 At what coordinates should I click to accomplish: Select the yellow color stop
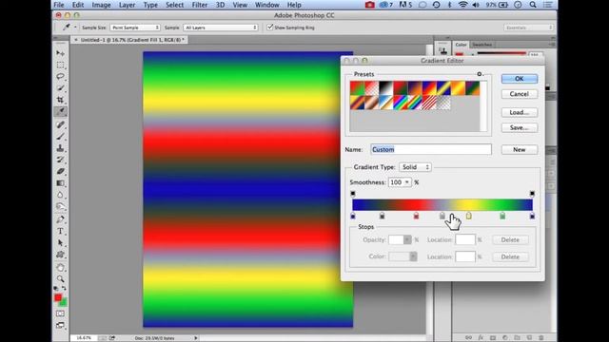pos(469,216)
